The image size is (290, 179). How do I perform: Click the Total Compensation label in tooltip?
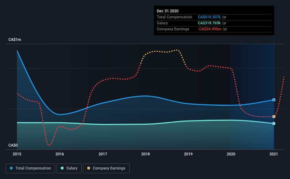pos(174,17)
